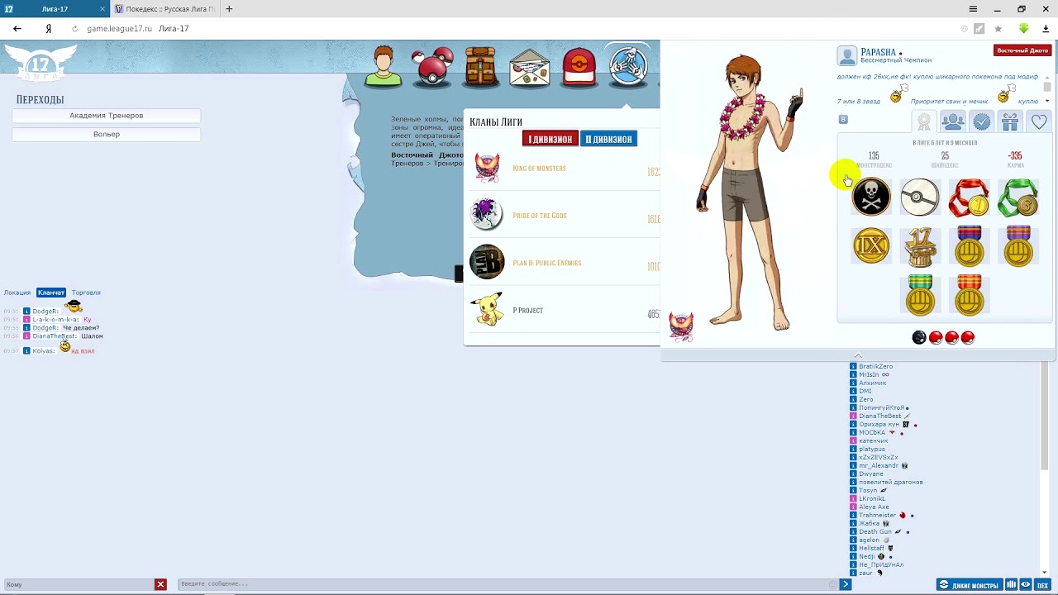Click the P Project Pikachu logo
The width and height of the screenshot is (1058, 595).
coord(487,310)
